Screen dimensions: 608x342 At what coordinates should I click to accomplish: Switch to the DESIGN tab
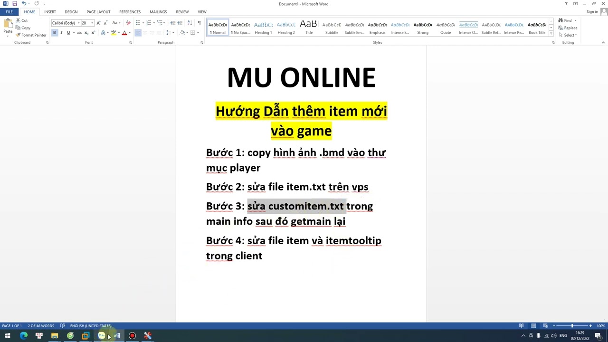coord(71,12)
